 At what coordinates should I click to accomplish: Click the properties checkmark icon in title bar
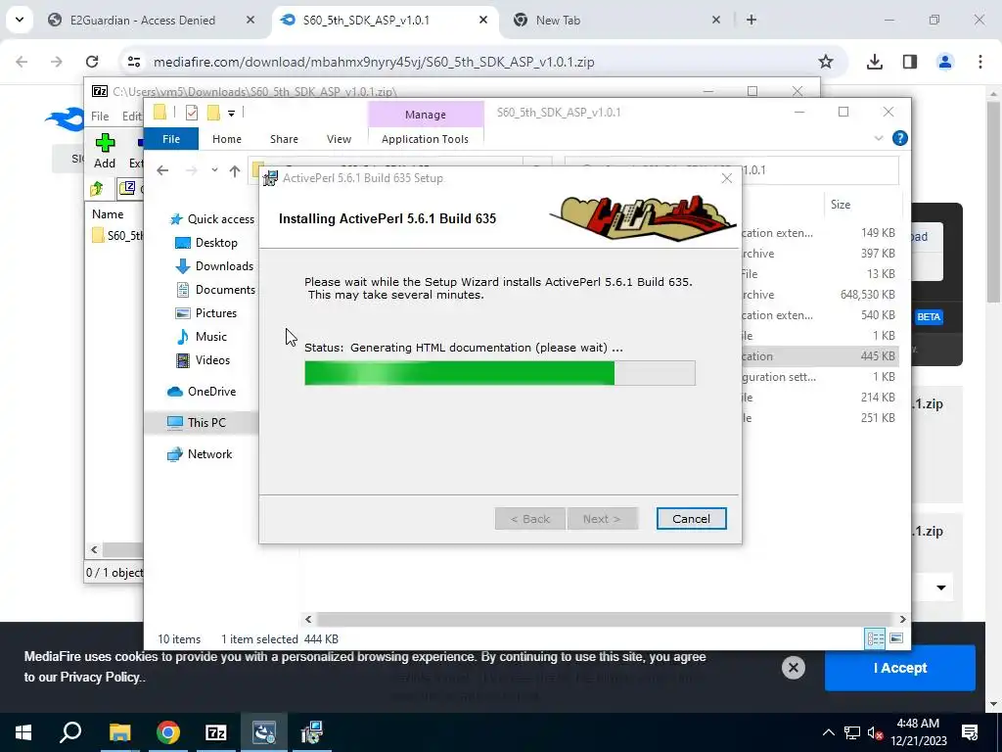[191, 113]
